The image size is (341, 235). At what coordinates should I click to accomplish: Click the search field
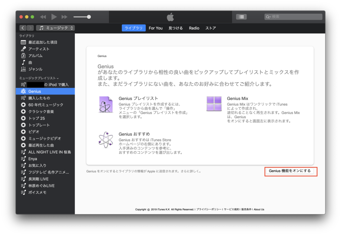(293, 17)
